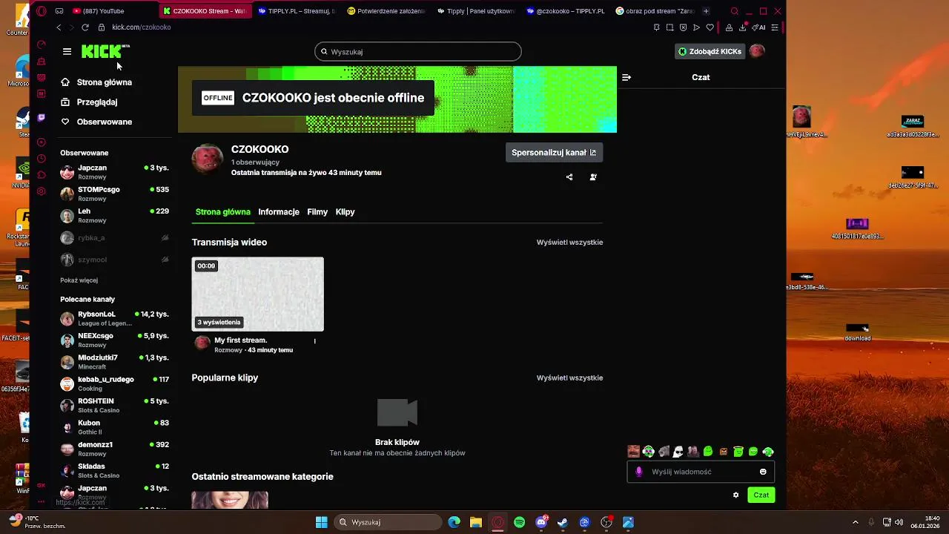The width and height of the screenshot is (949, 534).
Task: Click Wyświetl wszystkie next to Popularne klipy
Action: click(x=569, y=378)
